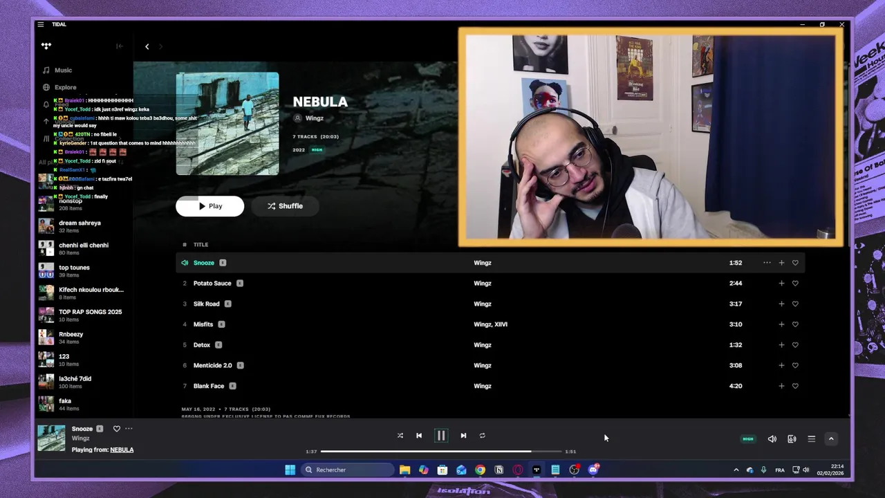Image resolution: width=885 pixels, height=498 pixels.
Task: Change the HIGH audio quality setting
Action: 748,439
